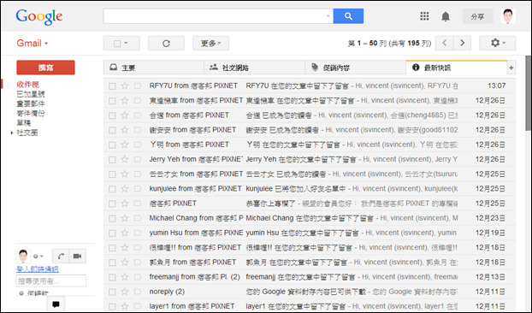
Task: Expand the 社交圈 label
Action: coord(12,133)
